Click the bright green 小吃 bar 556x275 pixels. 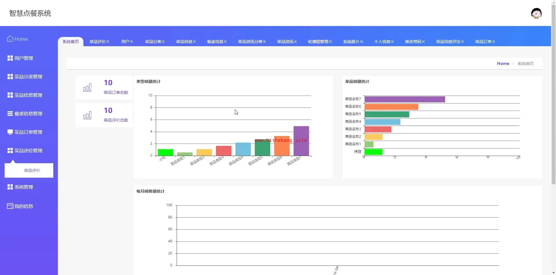pyautogui.click(x=165, y=152)
